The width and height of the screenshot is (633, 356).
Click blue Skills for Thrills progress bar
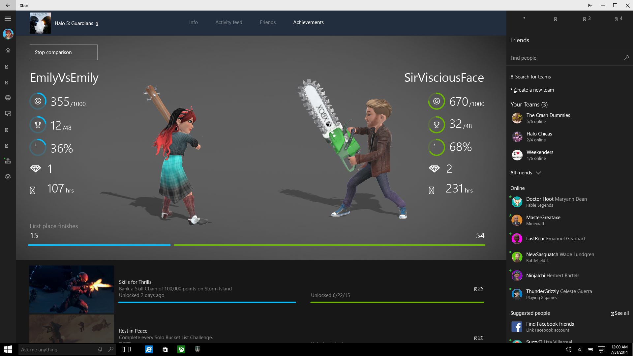[x=207, y=302]
